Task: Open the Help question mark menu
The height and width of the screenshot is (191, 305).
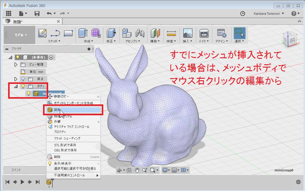Action: (x=295, y=14)
